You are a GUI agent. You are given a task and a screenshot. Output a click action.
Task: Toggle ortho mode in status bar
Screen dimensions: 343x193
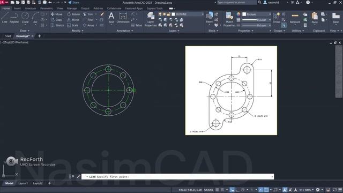tap(237, 190)
